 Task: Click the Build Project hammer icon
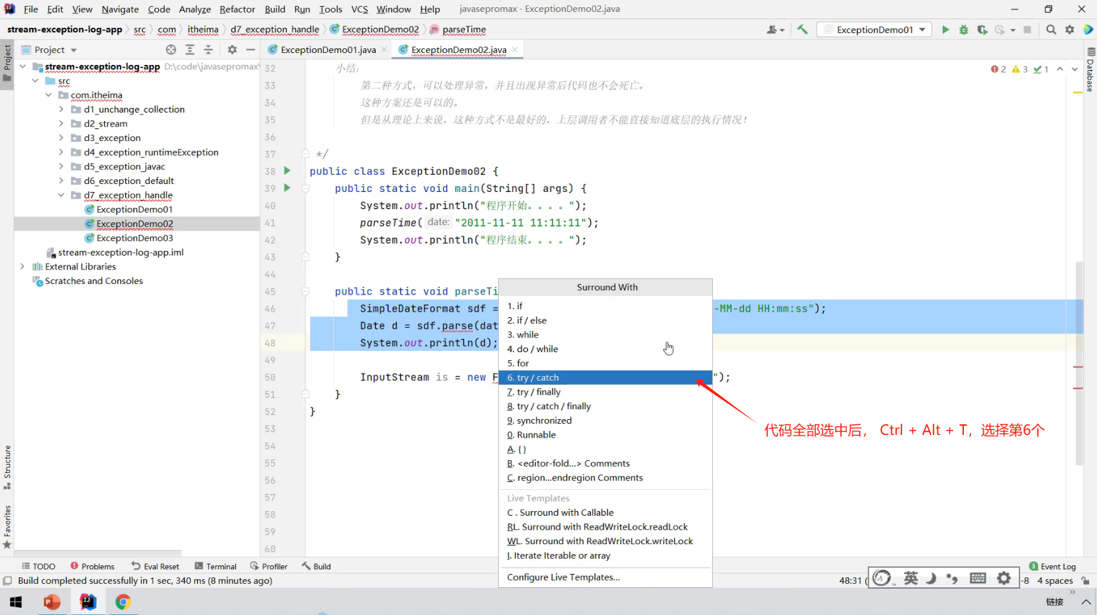[x=802, y=30]
